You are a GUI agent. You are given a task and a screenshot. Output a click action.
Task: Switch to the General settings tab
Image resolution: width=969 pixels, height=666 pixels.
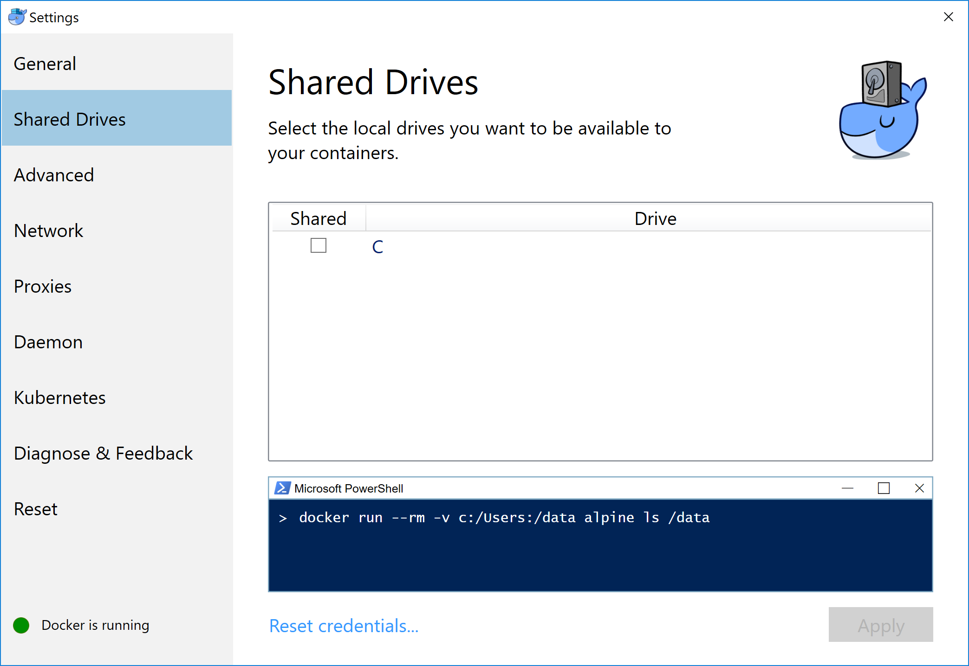tap(45, 64)
